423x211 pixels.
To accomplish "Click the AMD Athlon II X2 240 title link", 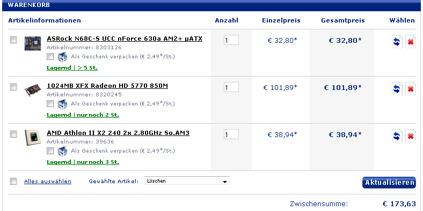I will 118,133.
